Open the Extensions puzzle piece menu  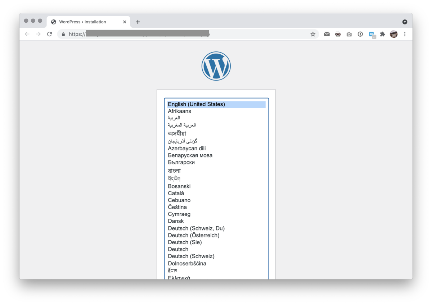click(383, 34)
